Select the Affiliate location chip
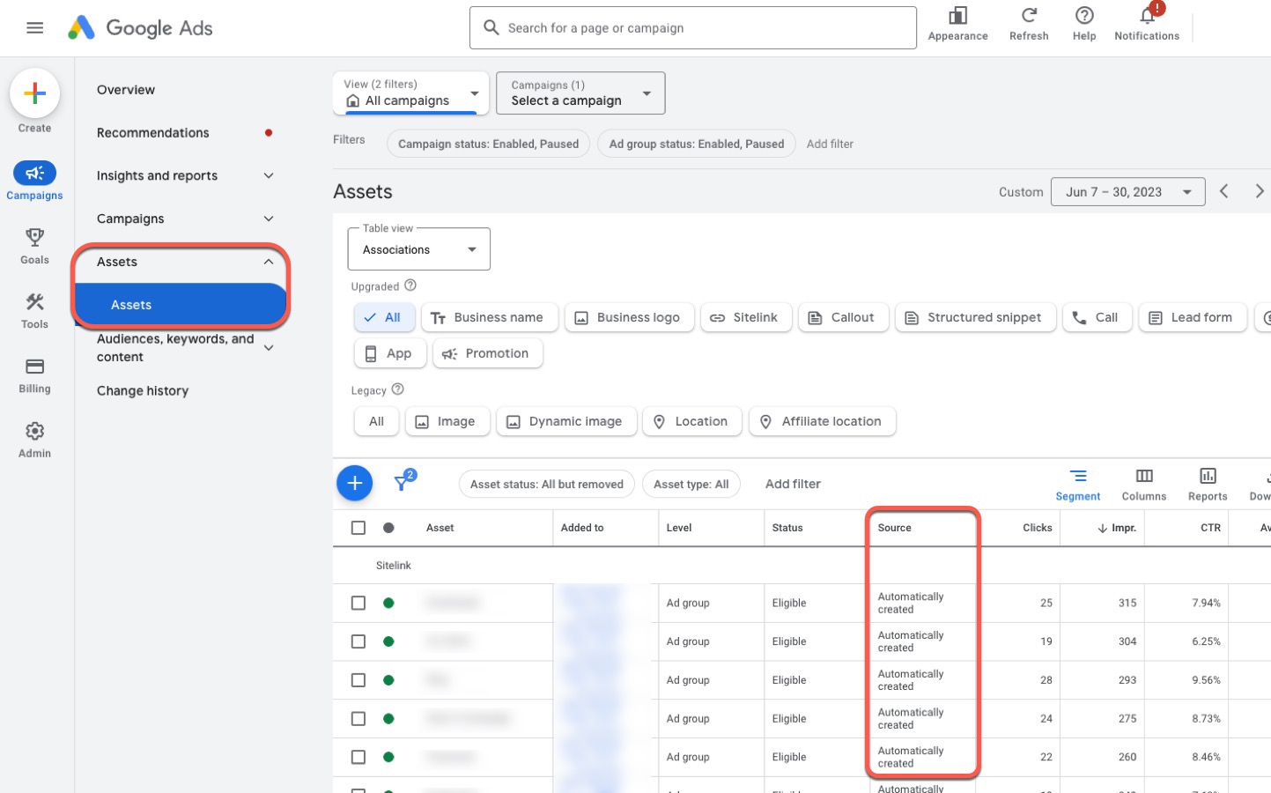 (x=822, y=421)
